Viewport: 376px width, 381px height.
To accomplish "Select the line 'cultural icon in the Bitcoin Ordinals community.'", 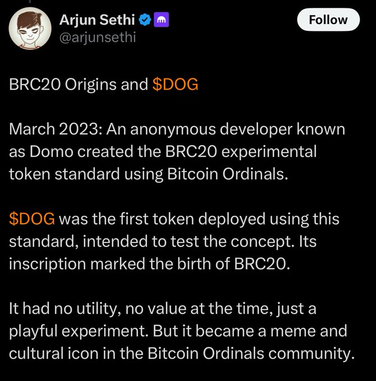I will point(182,354).
